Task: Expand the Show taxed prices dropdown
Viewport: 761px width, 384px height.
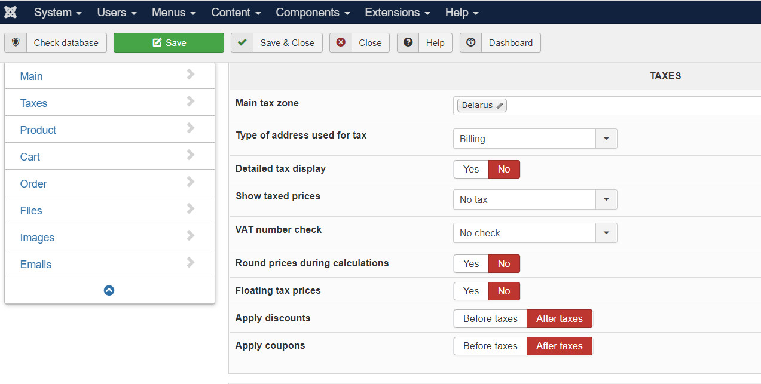Action: (x=606, y=199)
